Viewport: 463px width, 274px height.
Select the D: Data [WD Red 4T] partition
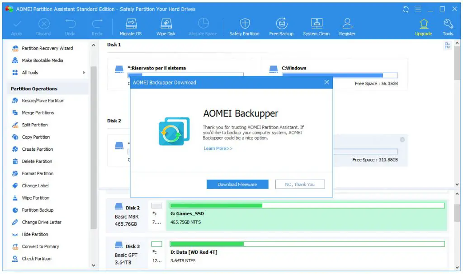pyautogui.click(x=307, y=254)
